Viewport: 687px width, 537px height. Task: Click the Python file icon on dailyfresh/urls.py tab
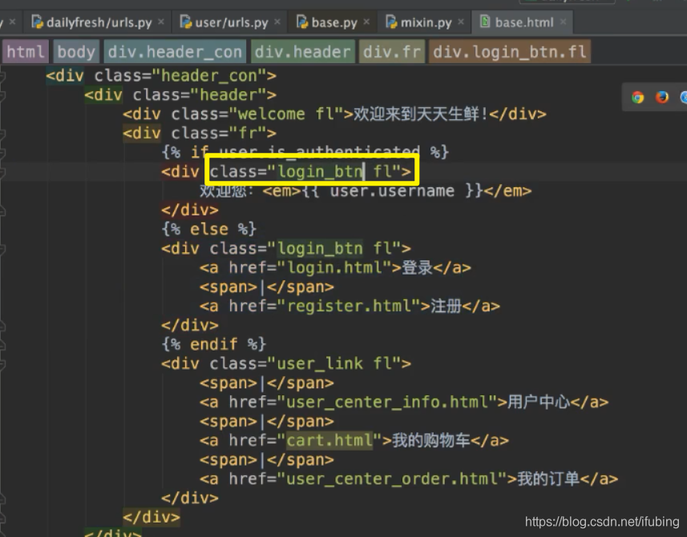[x=38, y=22]
